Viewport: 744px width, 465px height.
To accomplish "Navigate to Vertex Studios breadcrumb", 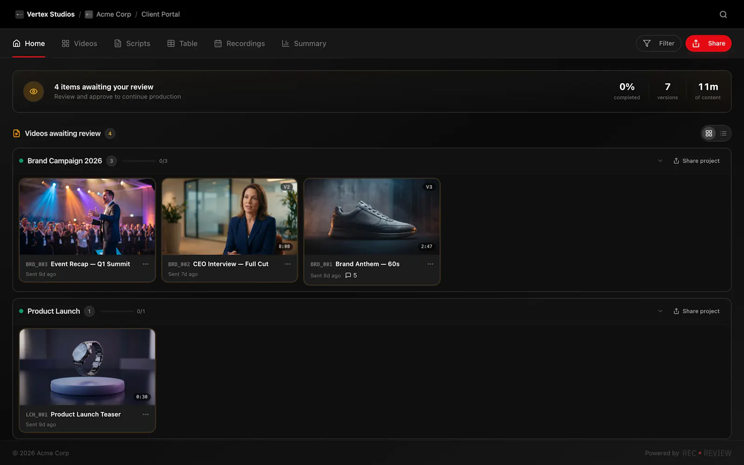I will tap(51, 14).
